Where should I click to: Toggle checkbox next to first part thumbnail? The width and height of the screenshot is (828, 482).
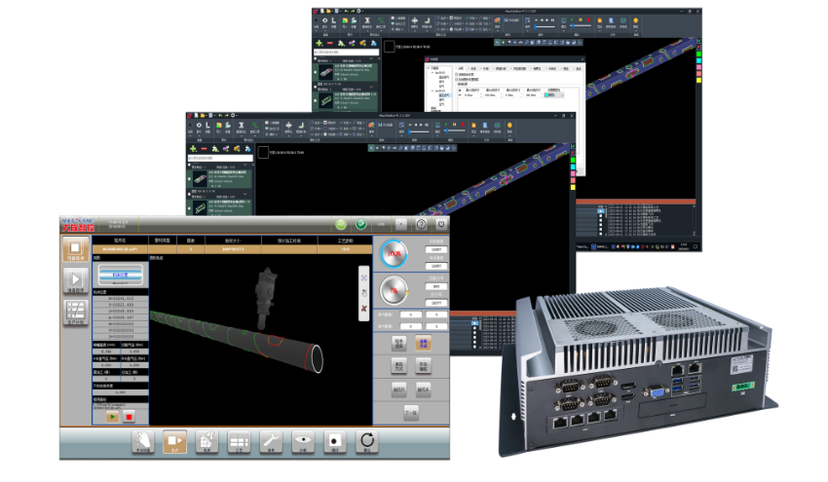coord(189,179)
